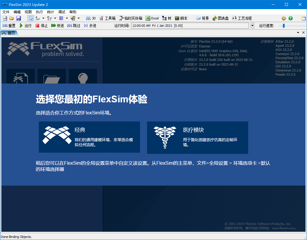The image size is (307, 240).
Task: Open the tab list dropdown arrow
Action: coord(298,33)
